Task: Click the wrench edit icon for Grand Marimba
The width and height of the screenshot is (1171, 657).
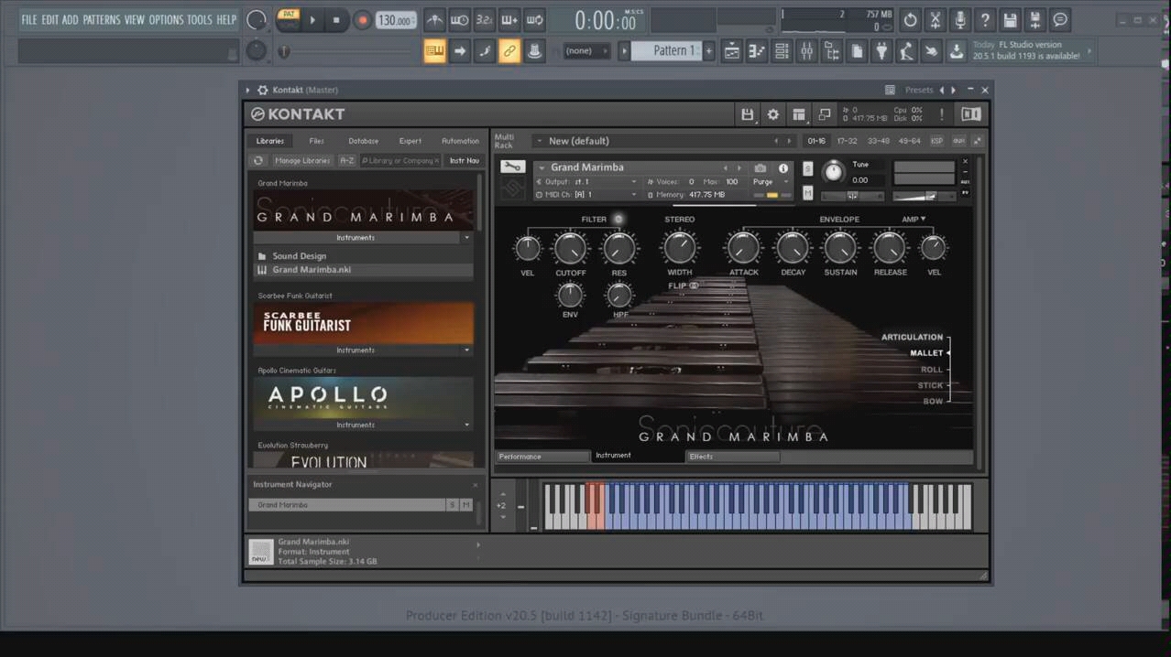Action: (513, 167)
